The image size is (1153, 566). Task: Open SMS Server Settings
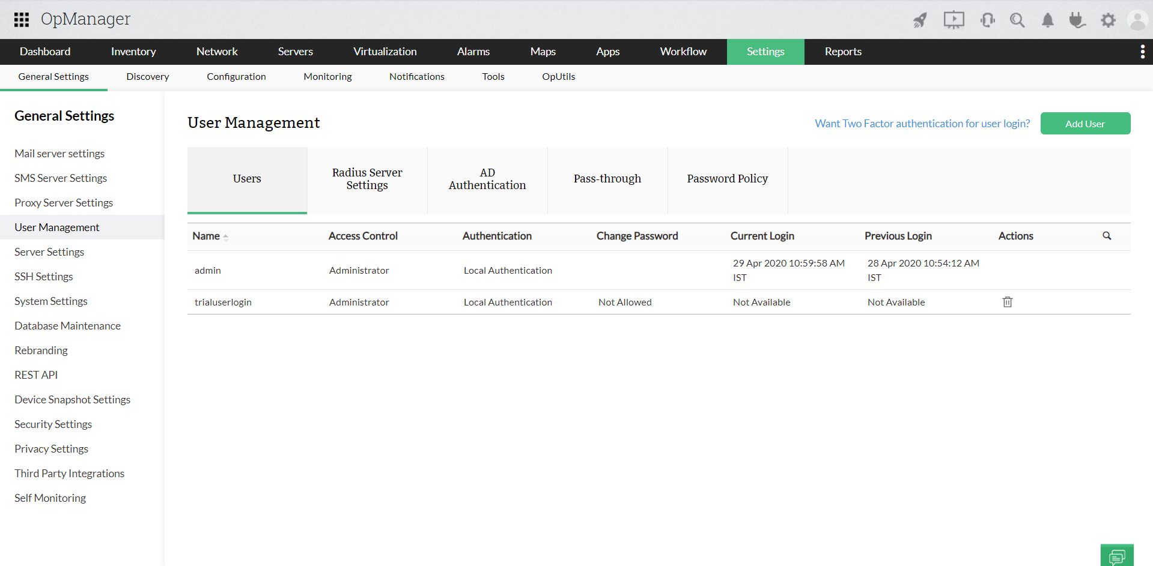tap(61, 178)
